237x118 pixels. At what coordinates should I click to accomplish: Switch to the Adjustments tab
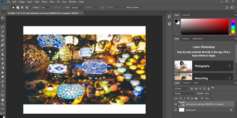198,39
